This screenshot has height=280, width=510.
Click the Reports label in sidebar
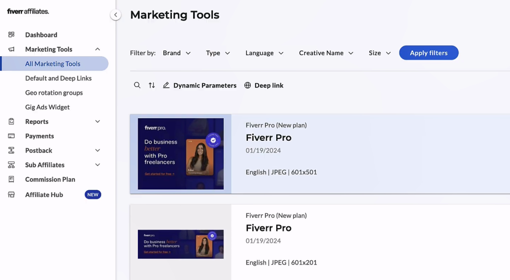(x=37, y=122)
